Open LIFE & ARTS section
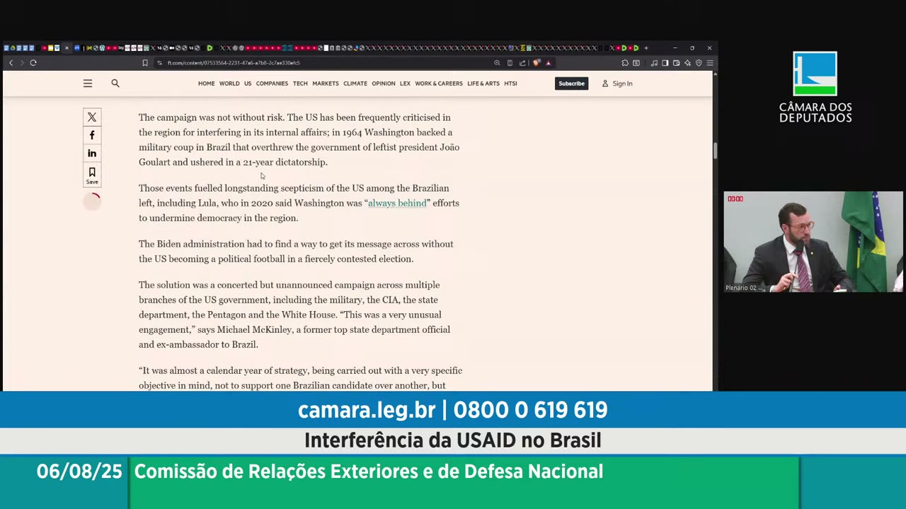Screen dimensions: 906x509 point(483,83)
